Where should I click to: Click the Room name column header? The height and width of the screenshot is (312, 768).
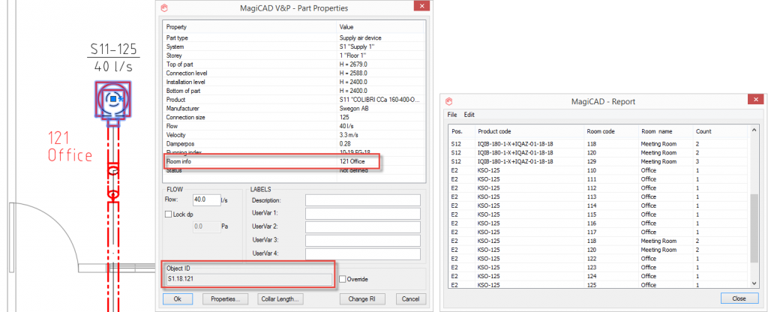point(666,131)
